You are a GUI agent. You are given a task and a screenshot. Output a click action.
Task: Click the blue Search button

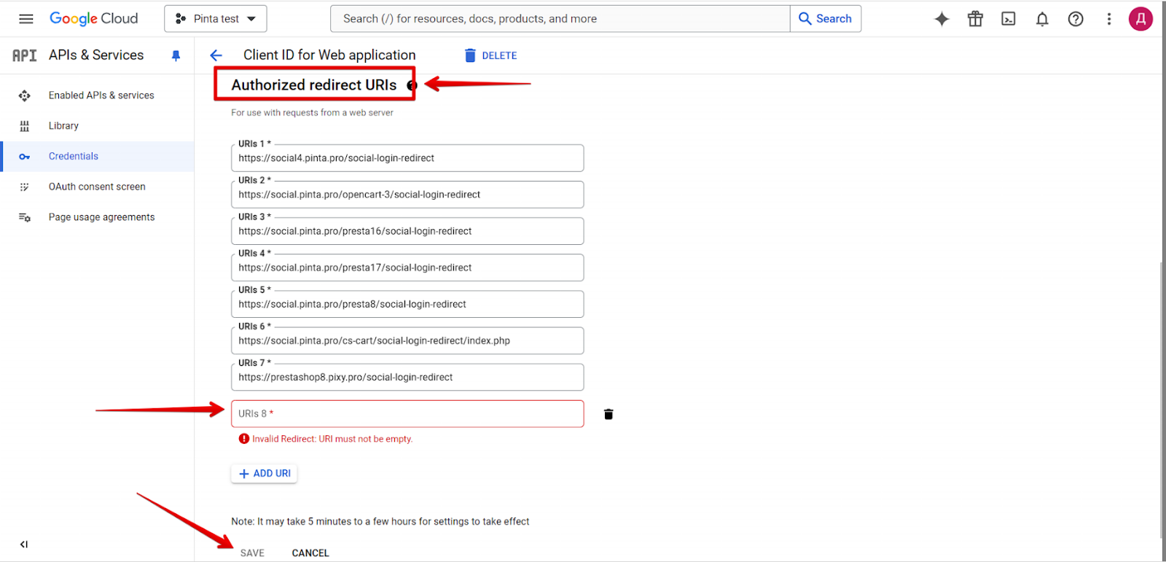coord(826,19)
